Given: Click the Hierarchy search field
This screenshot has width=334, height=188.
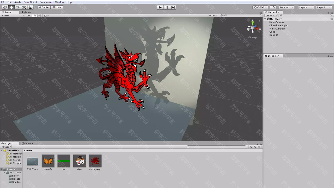Looking at the screenshot, I should click(x=304, y=16).
